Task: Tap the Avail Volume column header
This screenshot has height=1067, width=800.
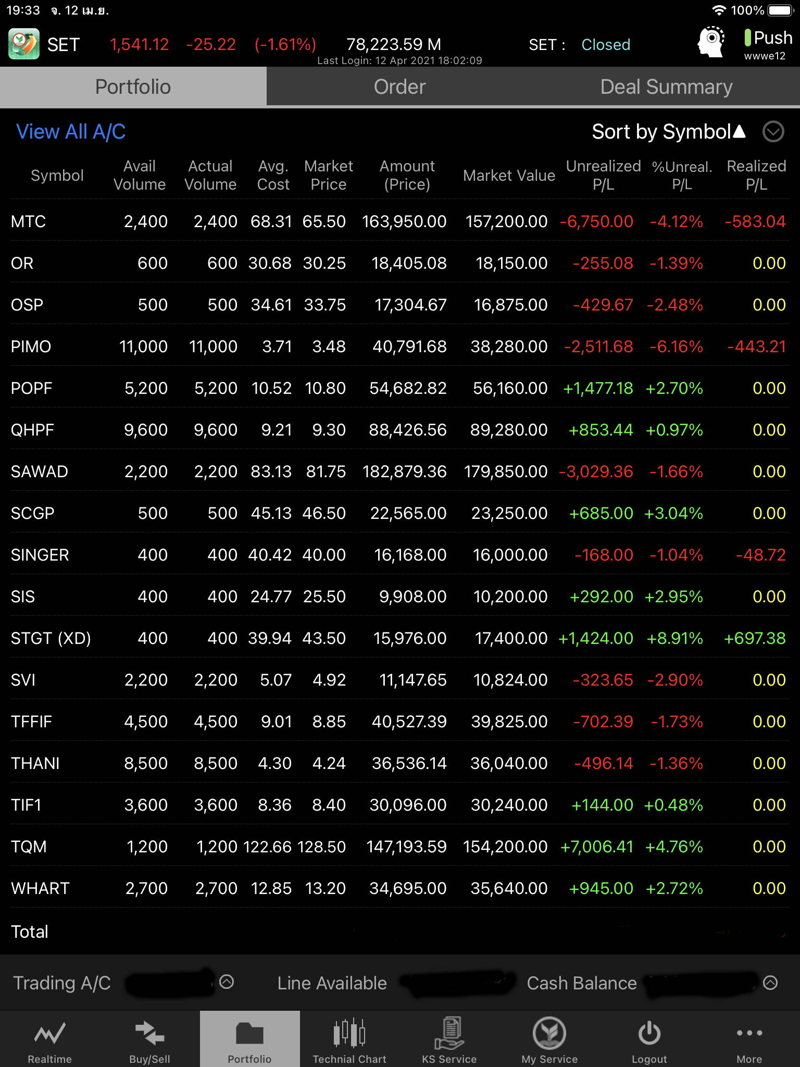Action: 140,175
